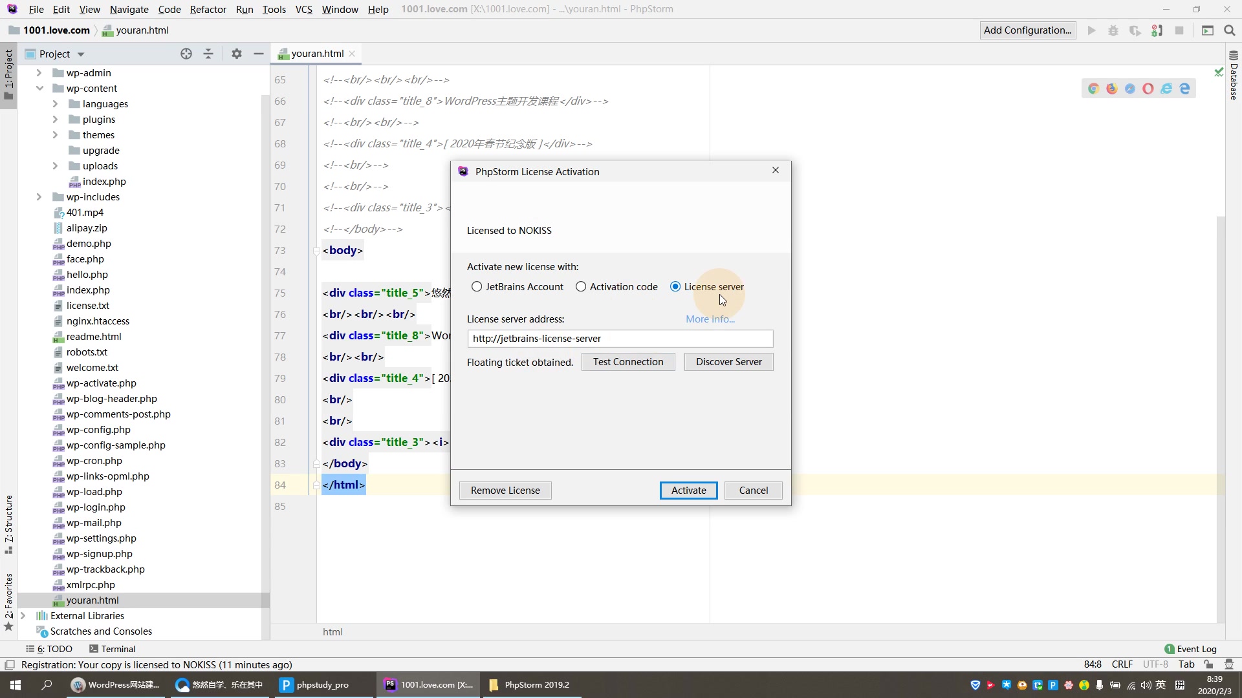Expand External Libraries node

click(x=23, y=616)
